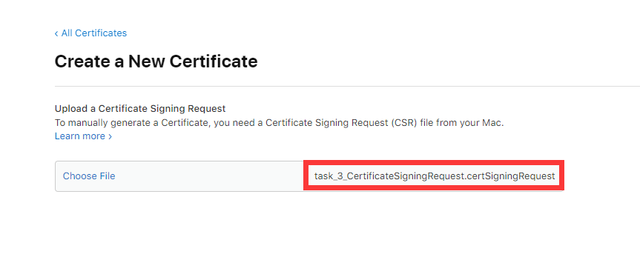Screen dimensions: 640x277
Task: Click the chevron after Learn more
Action: click(110, 136)
